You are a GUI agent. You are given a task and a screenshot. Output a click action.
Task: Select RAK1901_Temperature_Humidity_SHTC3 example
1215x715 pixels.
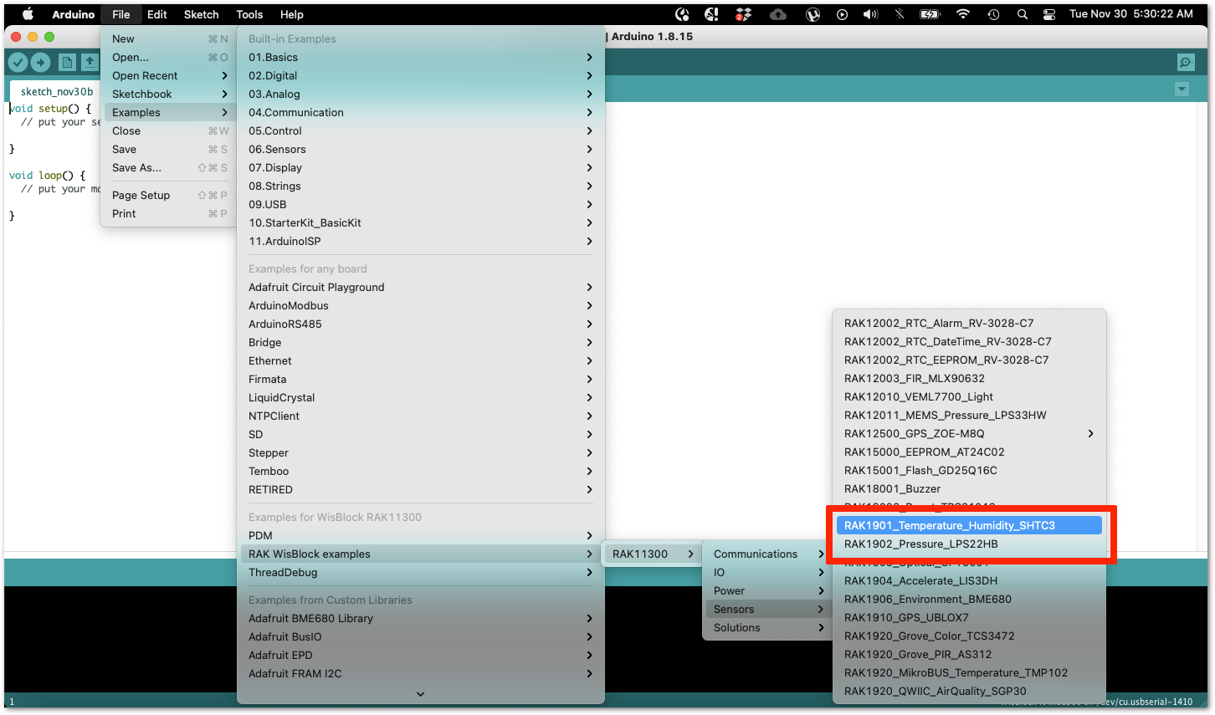click(x=969, y=525)
